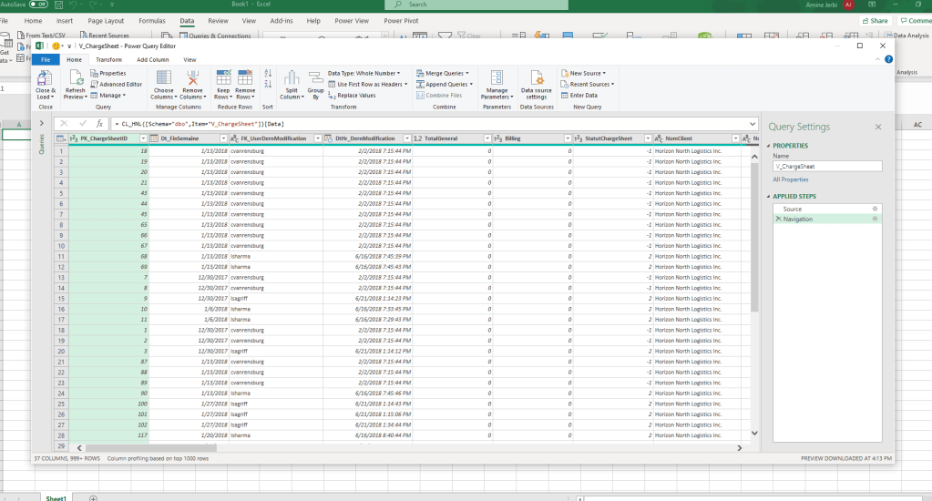Click the Refresh Preview icon

[x=75, y=79]
